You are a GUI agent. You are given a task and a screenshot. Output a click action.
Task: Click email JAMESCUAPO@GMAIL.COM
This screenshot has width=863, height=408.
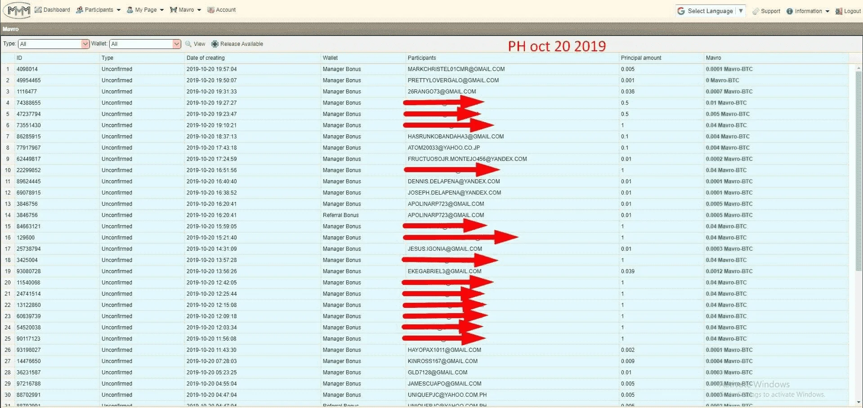point(444,384)
